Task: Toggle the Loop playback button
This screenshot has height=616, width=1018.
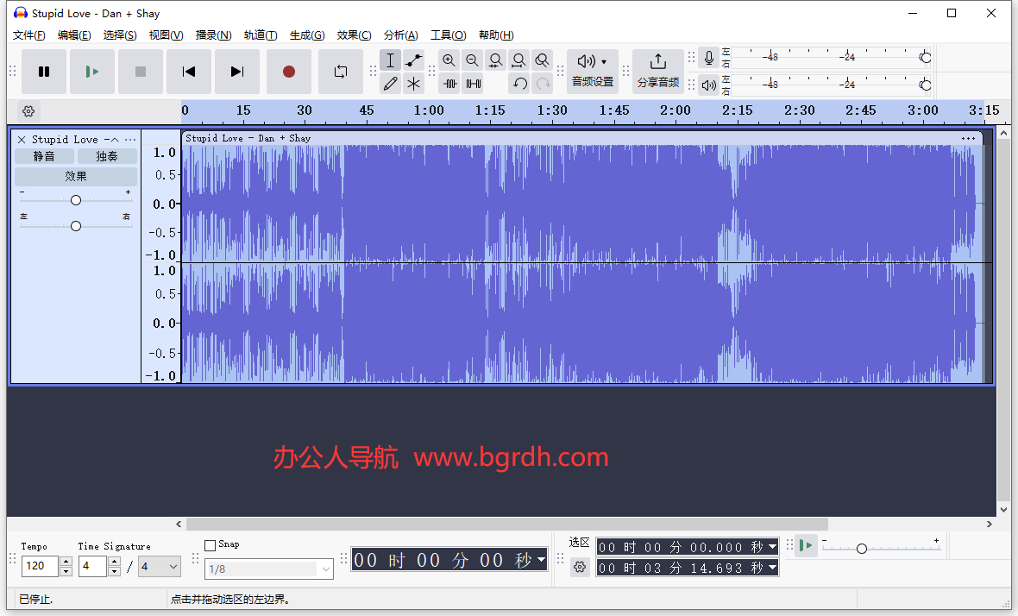Action: tap(341, 72)
